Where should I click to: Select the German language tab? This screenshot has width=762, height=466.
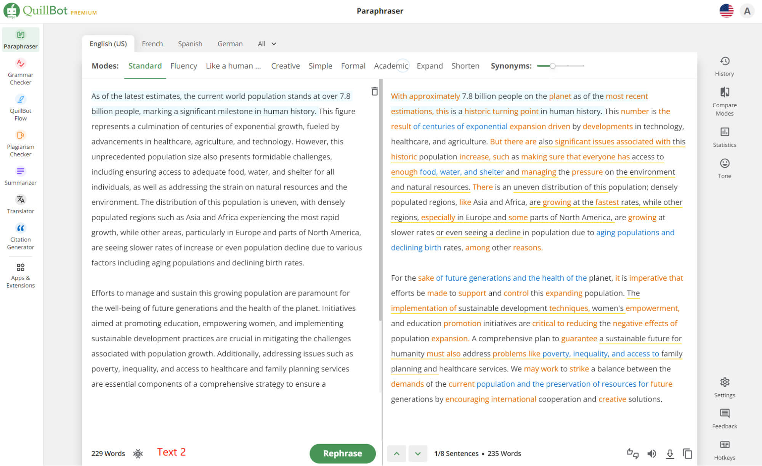click(230, 43)
